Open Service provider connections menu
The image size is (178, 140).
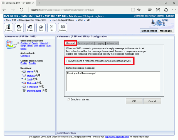pyautogui.click(x=32, y=20)
